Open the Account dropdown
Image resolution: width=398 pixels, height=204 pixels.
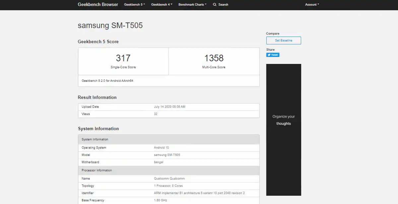312,5
